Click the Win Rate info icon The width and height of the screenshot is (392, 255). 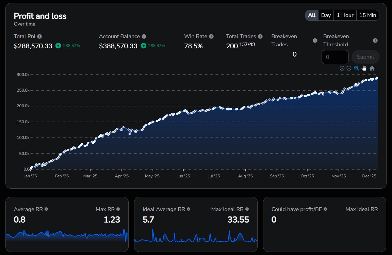click(211, 36)
